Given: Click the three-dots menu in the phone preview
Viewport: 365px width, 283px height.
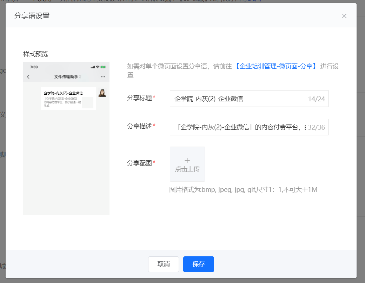Looking at the screenshot, I should (x=103, y=77).
